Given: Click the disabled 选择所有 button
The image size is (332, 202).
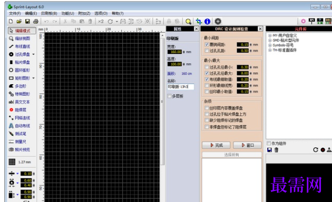Looking at the screenshot, I should 232,155.
